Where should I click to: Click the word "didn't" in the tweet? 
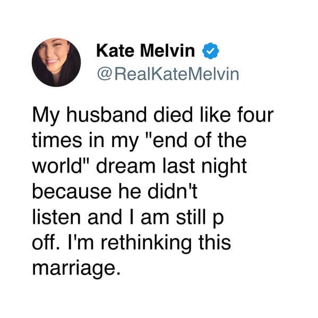coord(173,192)
